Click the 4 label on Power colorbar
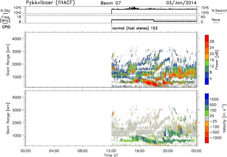227x157 pixels. tap(211, 78)
